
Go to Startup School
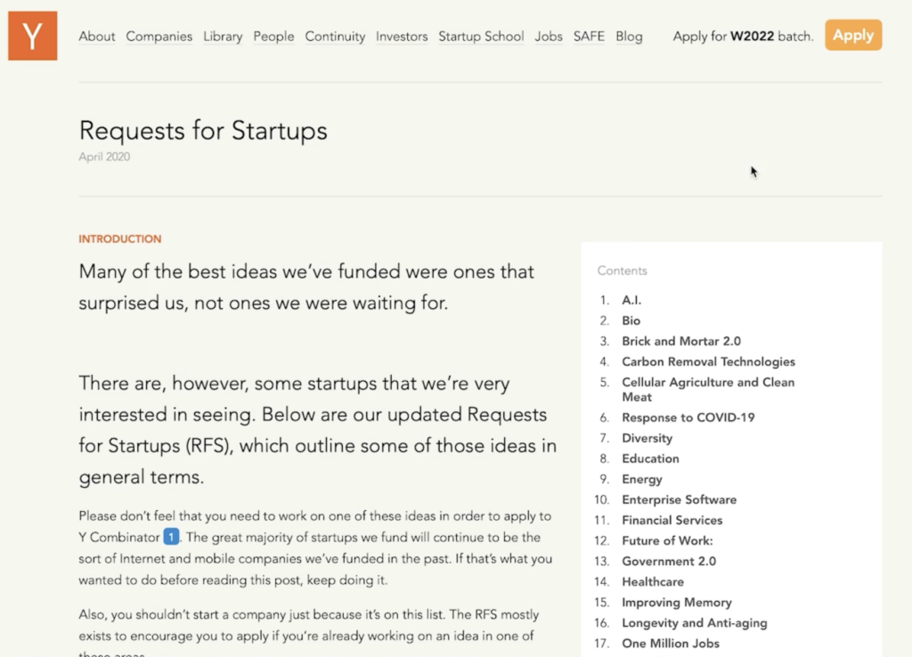pos(481,36)
